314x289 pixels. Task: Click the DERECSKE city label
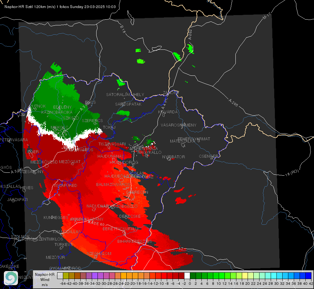tap(130, 216)
